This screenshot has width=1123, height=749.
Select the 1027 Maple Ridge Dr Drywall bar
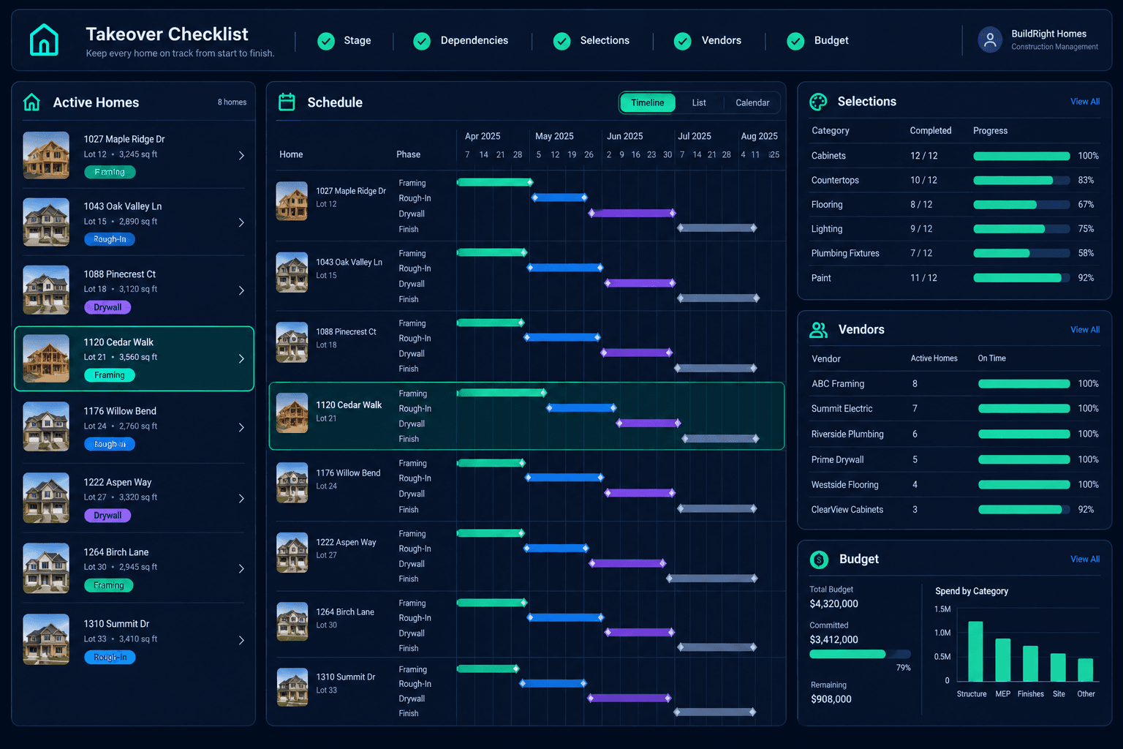point(632,213)
